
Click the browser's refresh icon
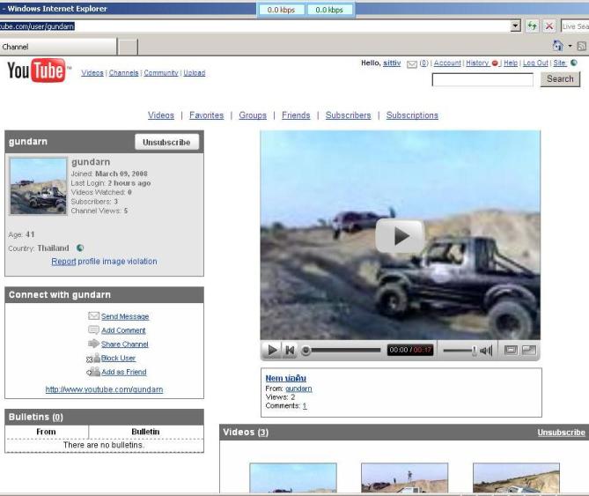(x=532, y=26)
